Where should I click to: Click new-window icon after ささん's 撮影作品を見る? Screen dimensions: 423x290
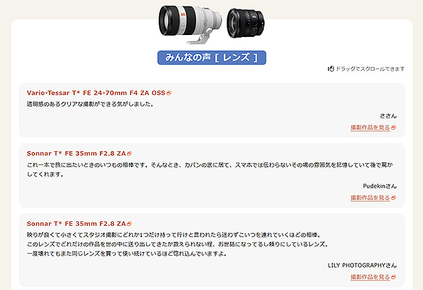click(x=394, y=127)
